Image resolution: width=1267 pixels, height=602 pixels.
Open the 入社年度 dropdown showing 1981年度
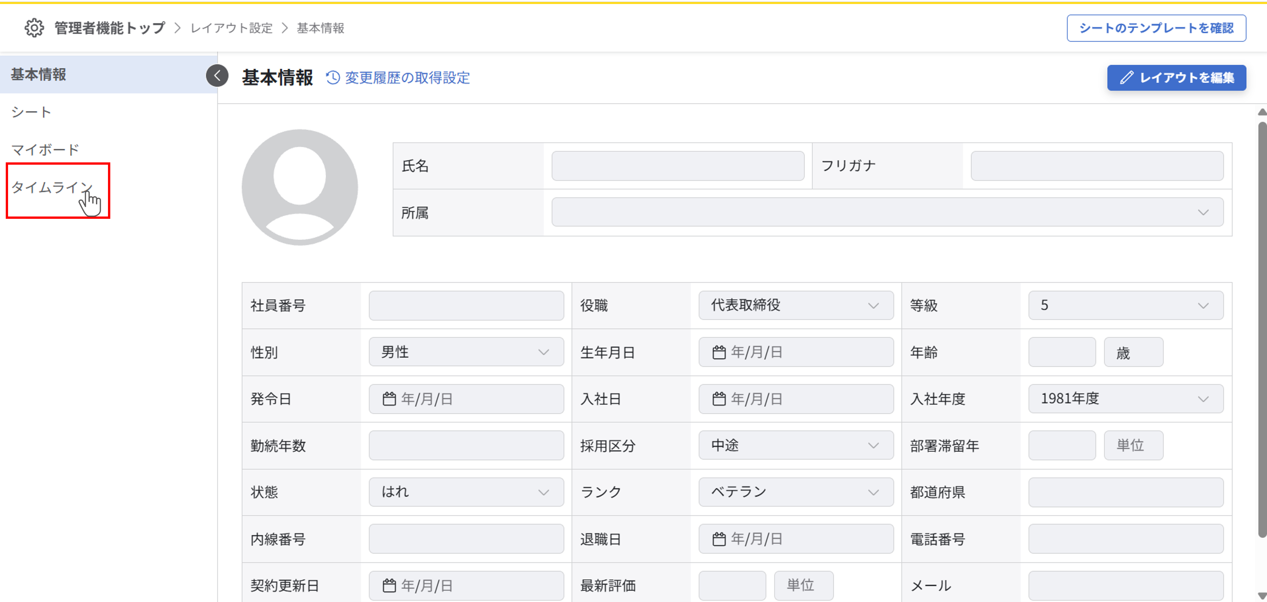pyautogui.click(x=1126, y=399)
